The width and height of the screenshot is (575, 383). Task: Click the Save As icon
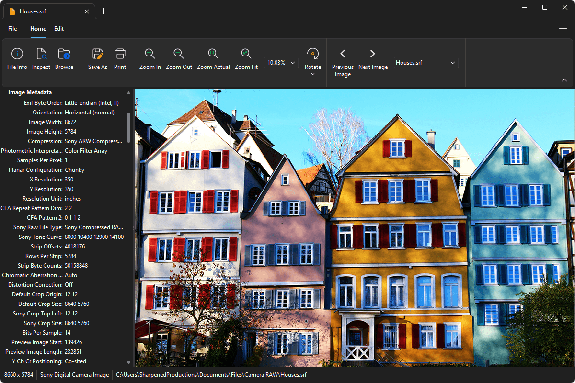point(97,58)
